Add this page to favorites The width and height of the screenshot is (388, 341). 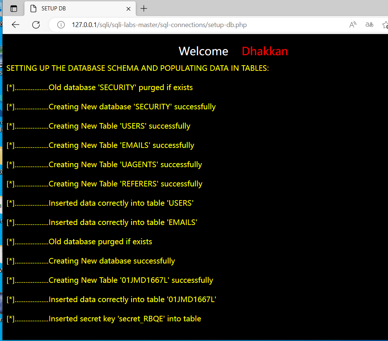point(385,24)
